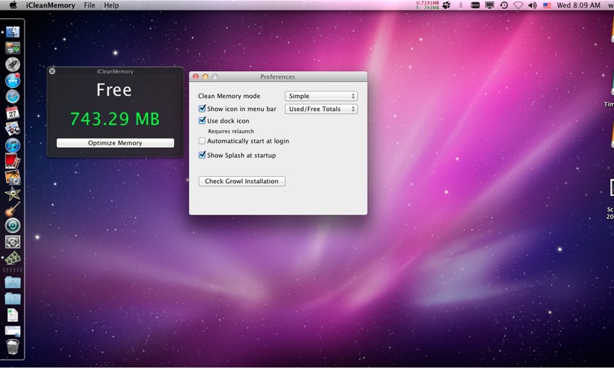The image size is (614, 383).
Task: Launch the App Store from the dock
Action: (x=12, y=80)
